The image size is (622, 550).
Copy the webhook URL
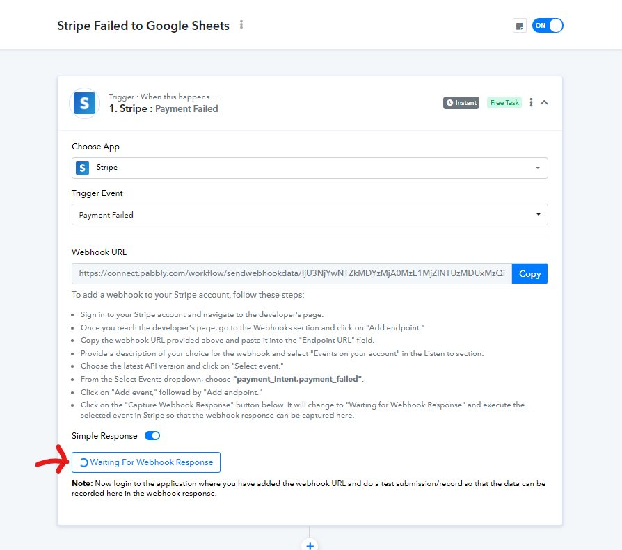529,274
